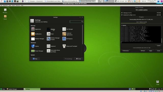This screenshot has height=92, width=163.
Task: Toggle the xfsprogs 4.3.0-1 checkbox
Action: click(x=122, y=13)
